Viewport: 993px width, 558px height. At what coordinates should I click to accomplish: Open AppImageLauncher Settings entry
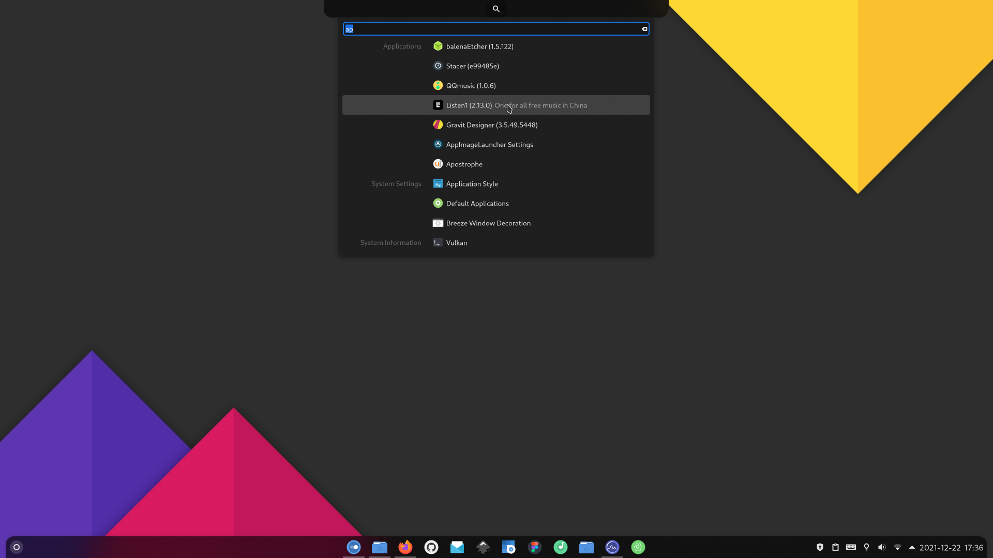(496, 145)
